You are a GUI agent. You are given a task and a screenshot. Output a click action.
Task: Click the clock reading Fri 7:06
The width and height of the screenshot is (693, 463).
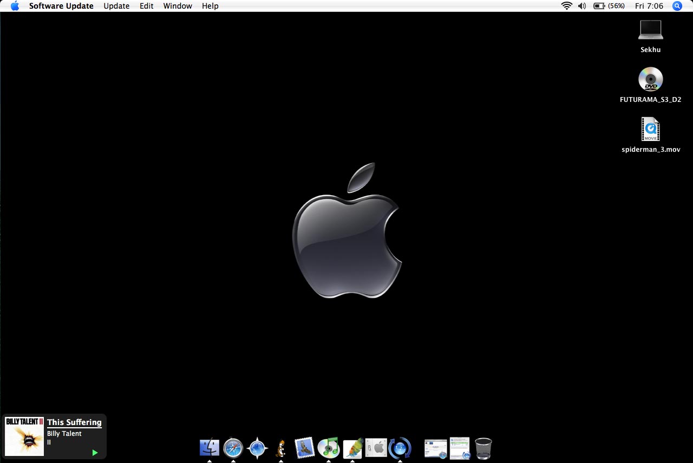(649, 6)
